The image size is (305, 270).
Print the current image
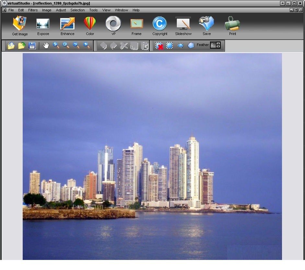pyautogui.click(x=232, y=26)
